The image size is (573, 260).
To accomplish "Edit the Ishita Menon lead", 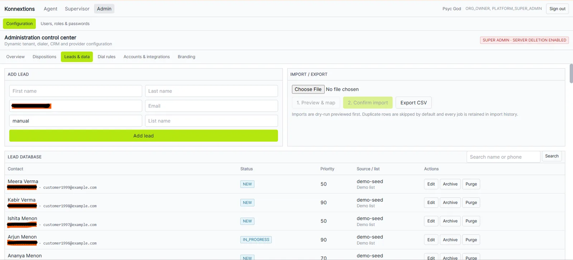I will click(431, 221).
